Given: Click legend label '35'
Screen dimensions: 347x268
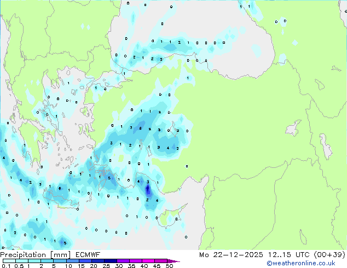Looking at the screenshot, I should pyautogui.click(x=131, y=266).
